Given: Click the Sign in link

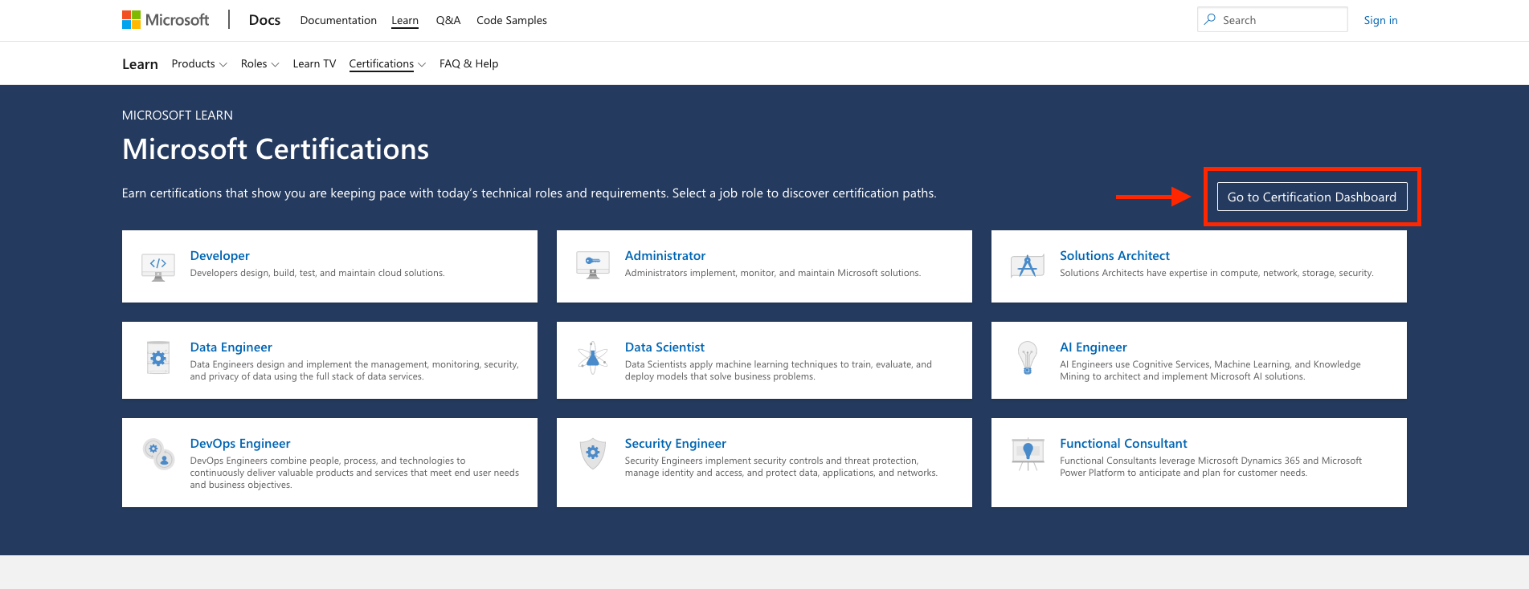Looking at the screenshot, I should [1380, 21].
